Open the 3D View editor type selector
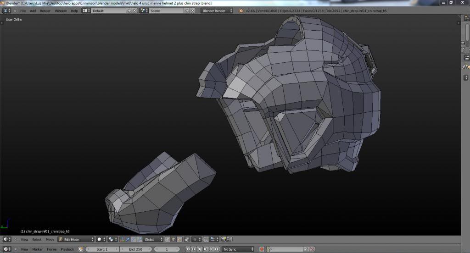This screenshot has width=470, height=253. pyautogui.click(x=7, y=239)
